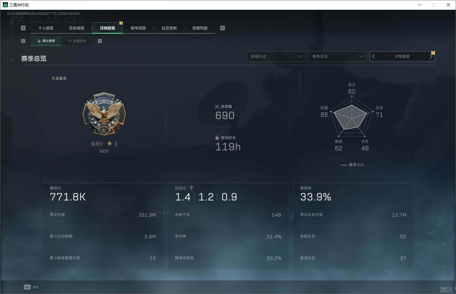Click the 三角洲行动 app icon in title bar

5,5
